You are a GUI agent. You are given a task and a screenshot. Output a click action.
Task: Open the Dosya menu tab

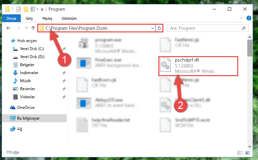click(x=11, y=18)
